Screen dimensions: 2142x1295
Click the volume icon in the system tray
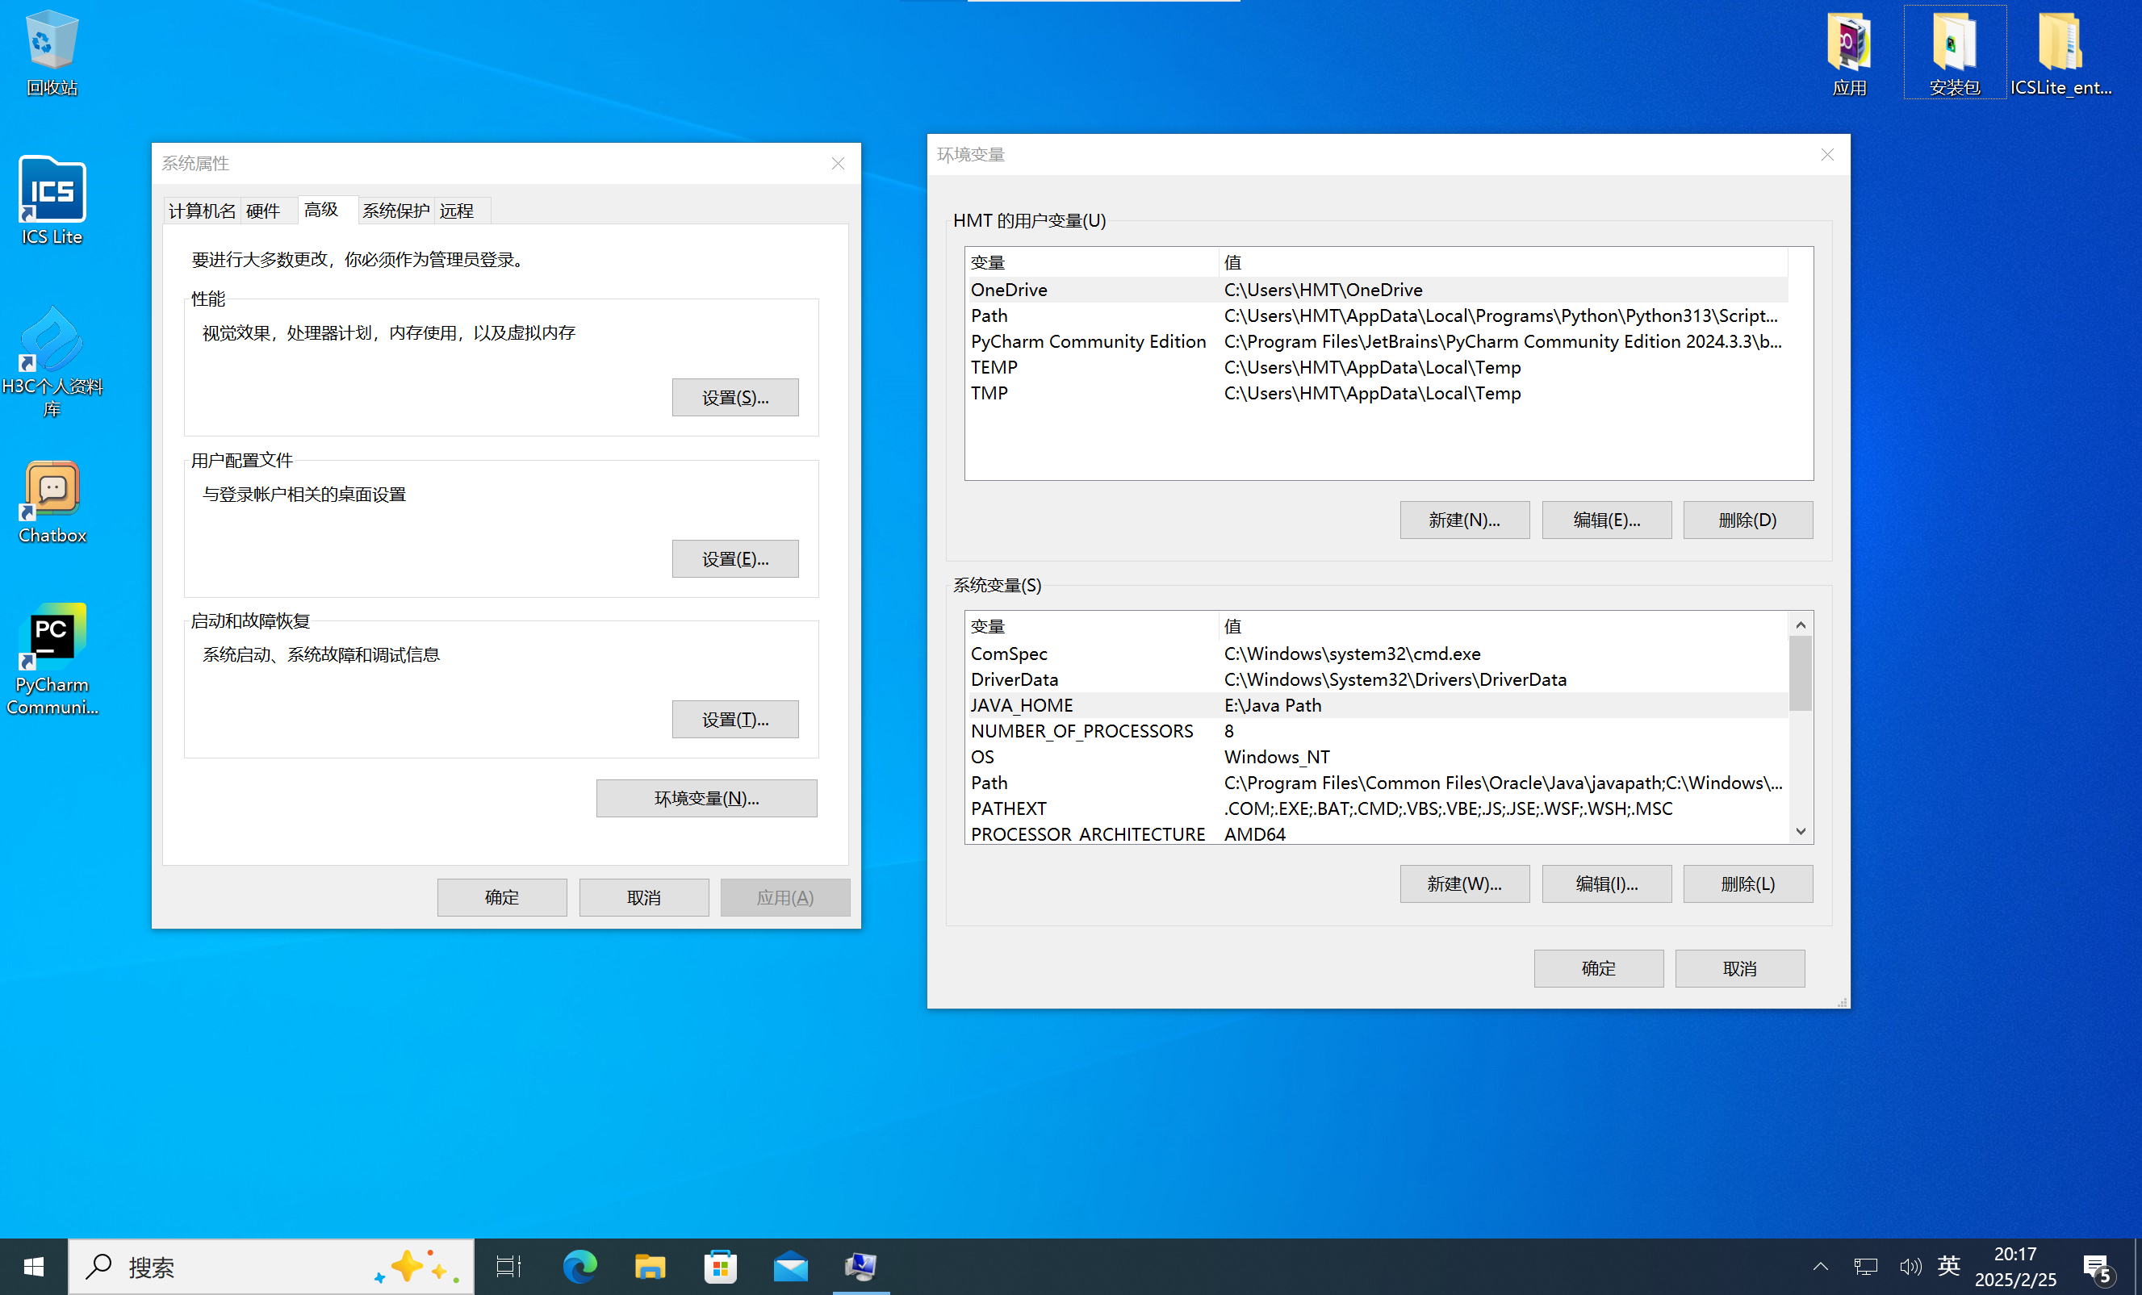pyautogui.click(x=1909, y=1266)
